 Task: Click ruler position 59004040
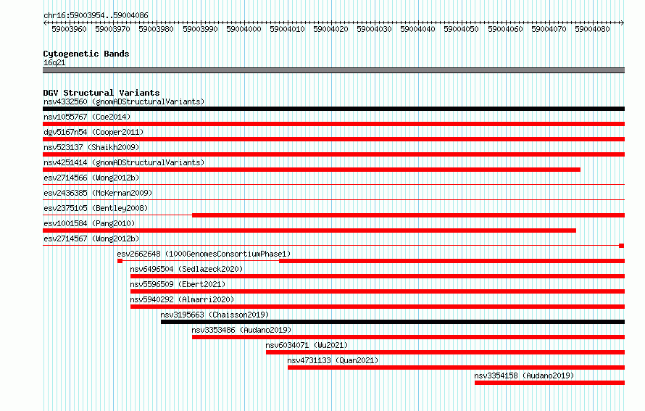tap(418, 29)
